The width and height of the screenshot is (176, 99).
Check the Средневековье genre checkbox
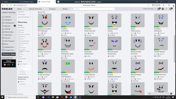(x=19, y=41)
